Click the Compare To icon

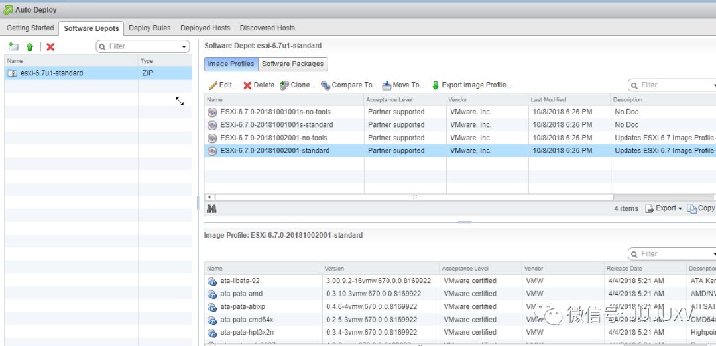click(326, 85)
